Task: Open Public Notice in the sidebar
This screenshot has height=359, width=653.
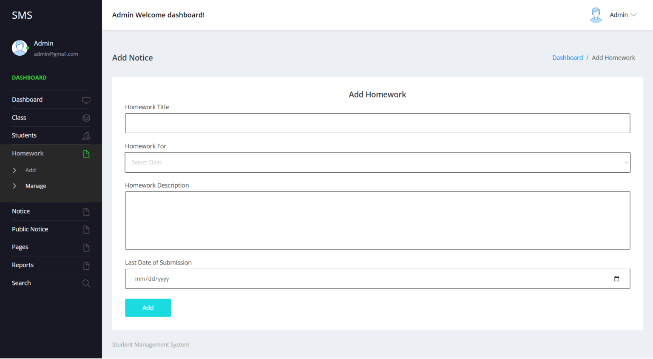Action: (30, 229)
